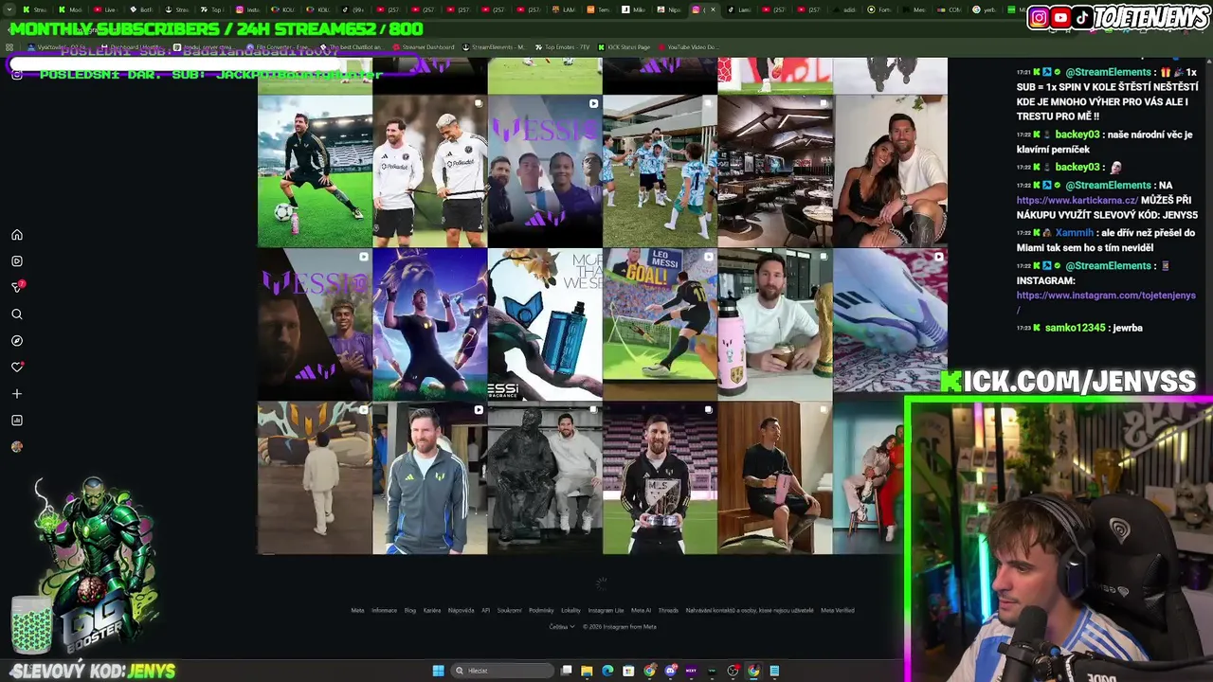Open Instagram Home in the sidebar

click(x=17, y=235)
